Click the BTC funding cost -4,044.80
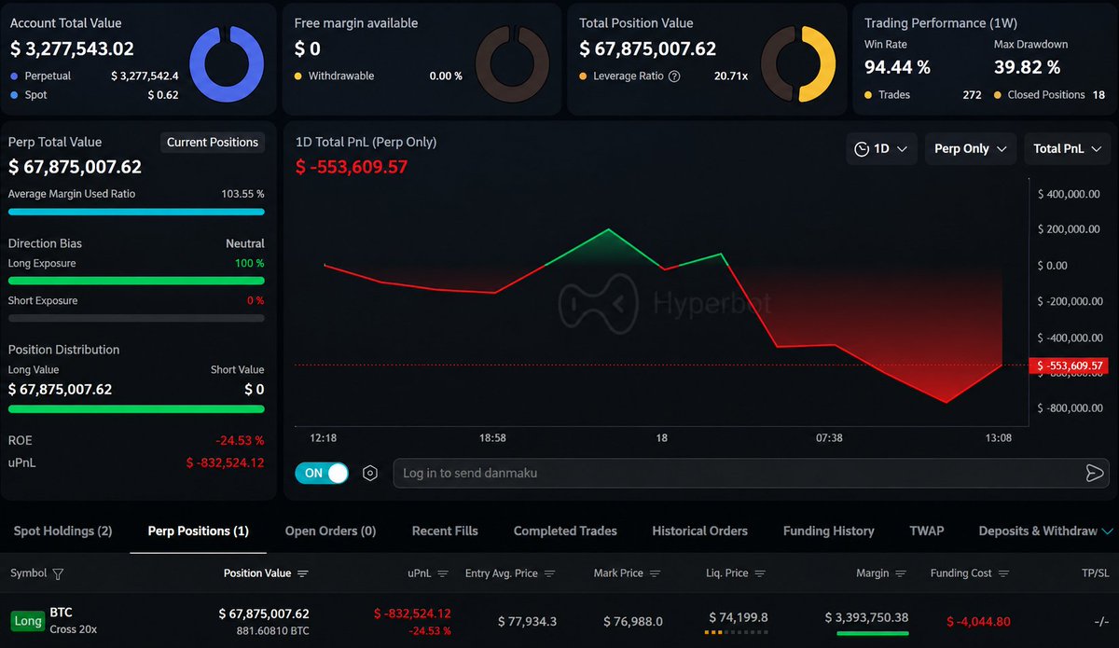This screenshot has width=1119, height=648. [978, 621]
